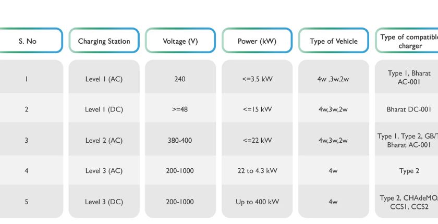The image size is (438, 224).
Task: Select the <=15 kW power cell
Action: [257, 109]
